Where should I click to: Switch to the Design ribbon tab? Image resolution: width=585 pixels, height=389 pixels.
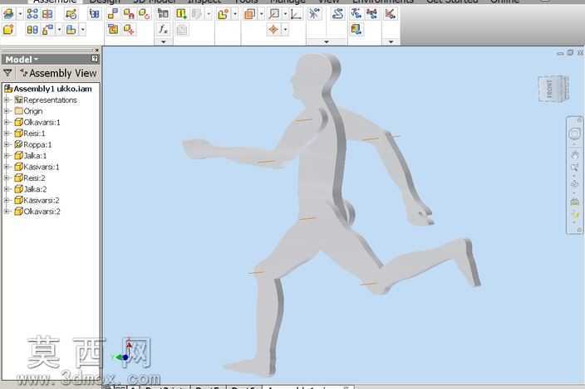(105, 2)
